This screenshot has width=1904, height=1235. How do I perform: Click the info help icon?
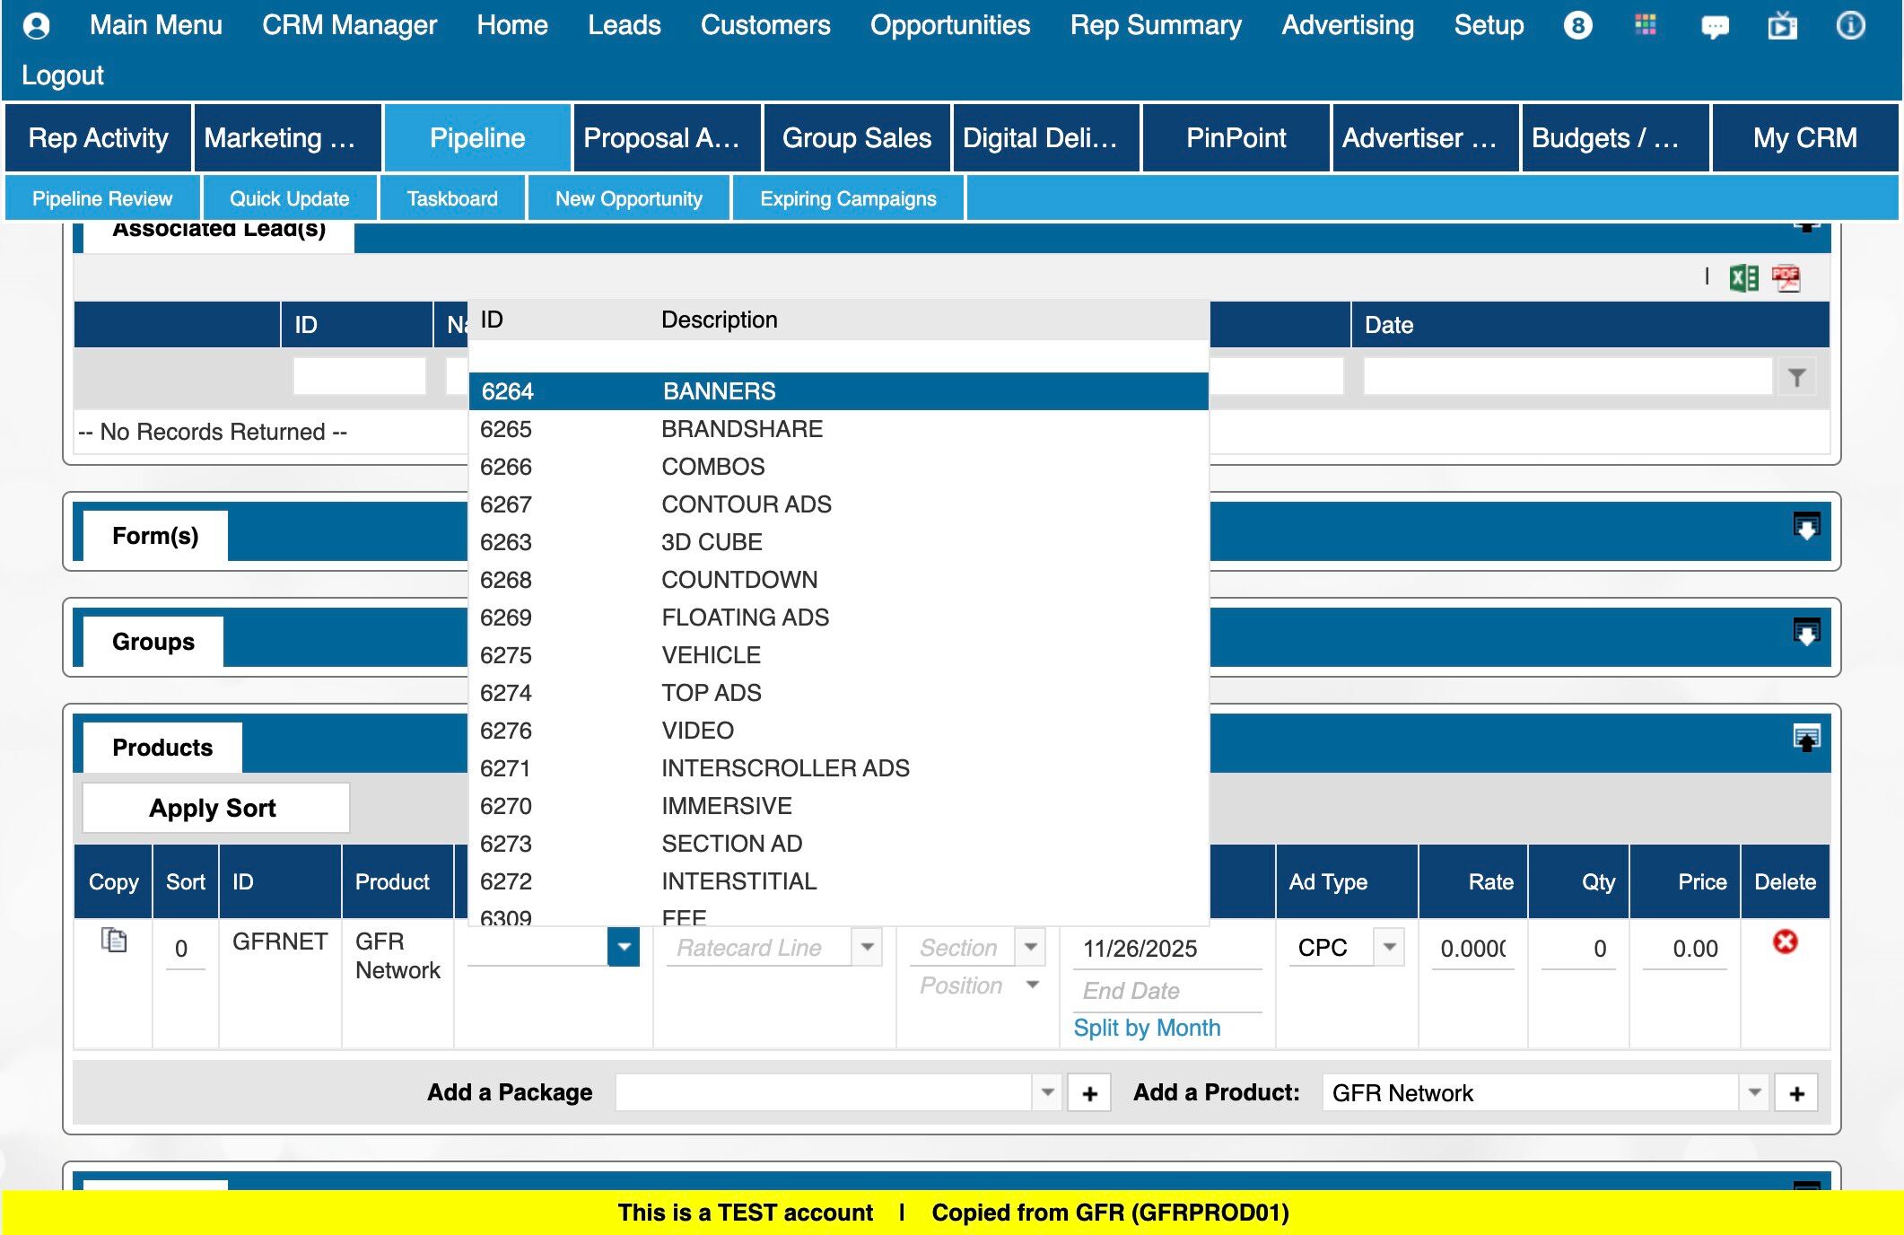[1849, 25]
